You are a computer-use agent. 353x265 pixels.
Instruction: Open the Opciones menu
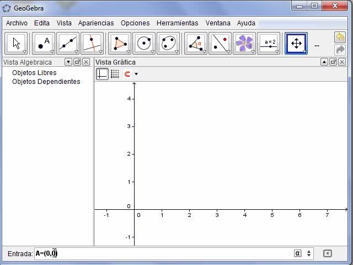click(x=135, y=23)
